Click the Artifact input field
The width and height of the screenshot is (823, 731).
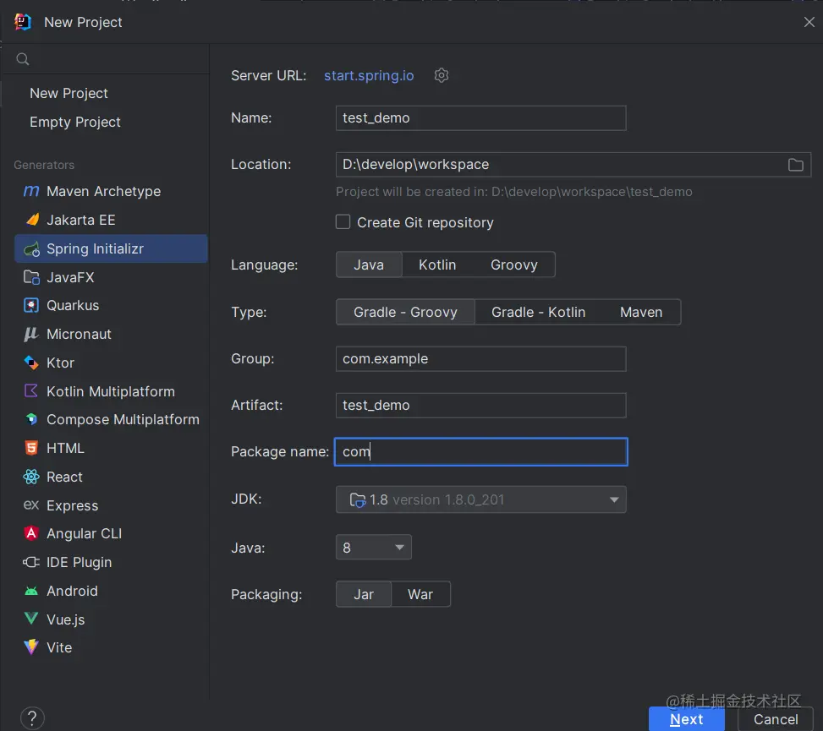click(x=480, y=406)
